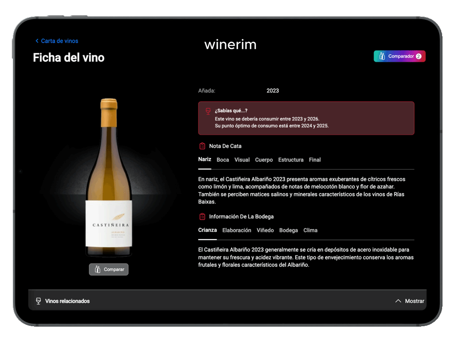Click the Información De La Bodega icon
Screen dimensions: 460x345
point(201,216)
